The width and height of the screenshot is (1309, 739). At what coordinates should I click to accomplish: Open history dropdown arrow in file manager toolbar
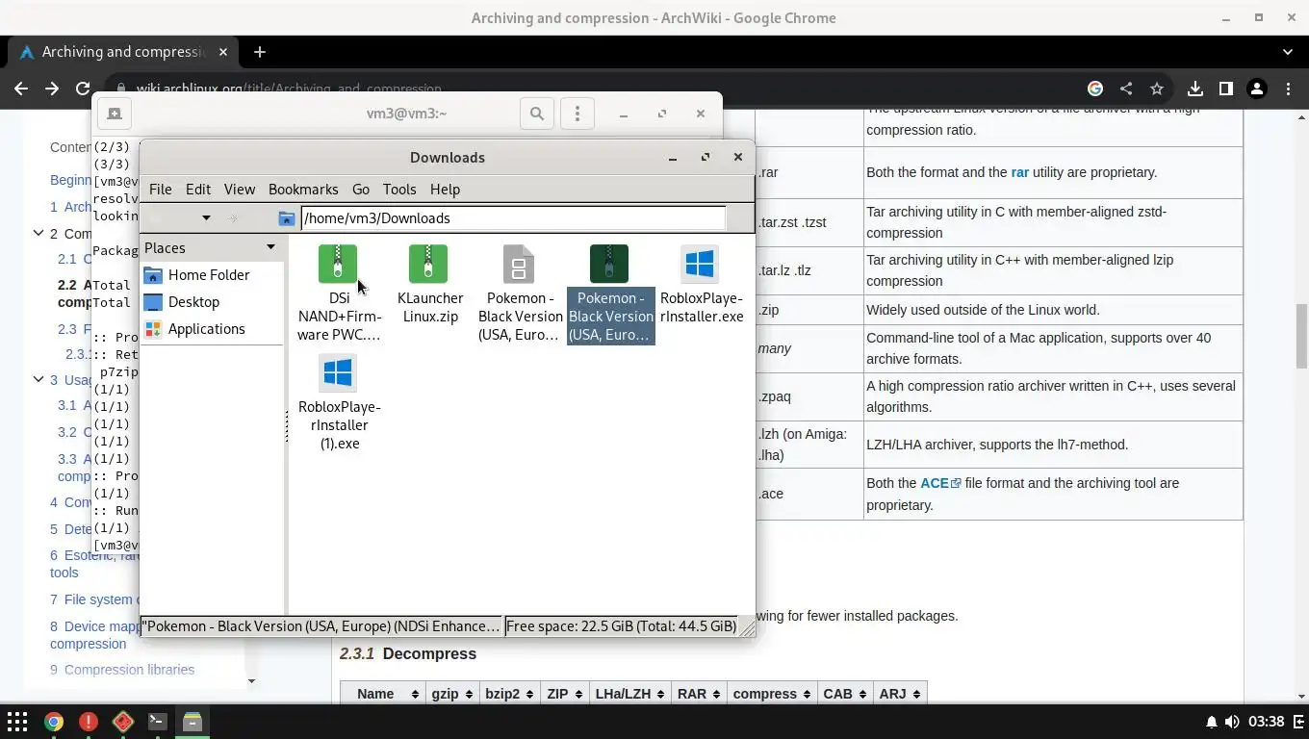point(206,218)
